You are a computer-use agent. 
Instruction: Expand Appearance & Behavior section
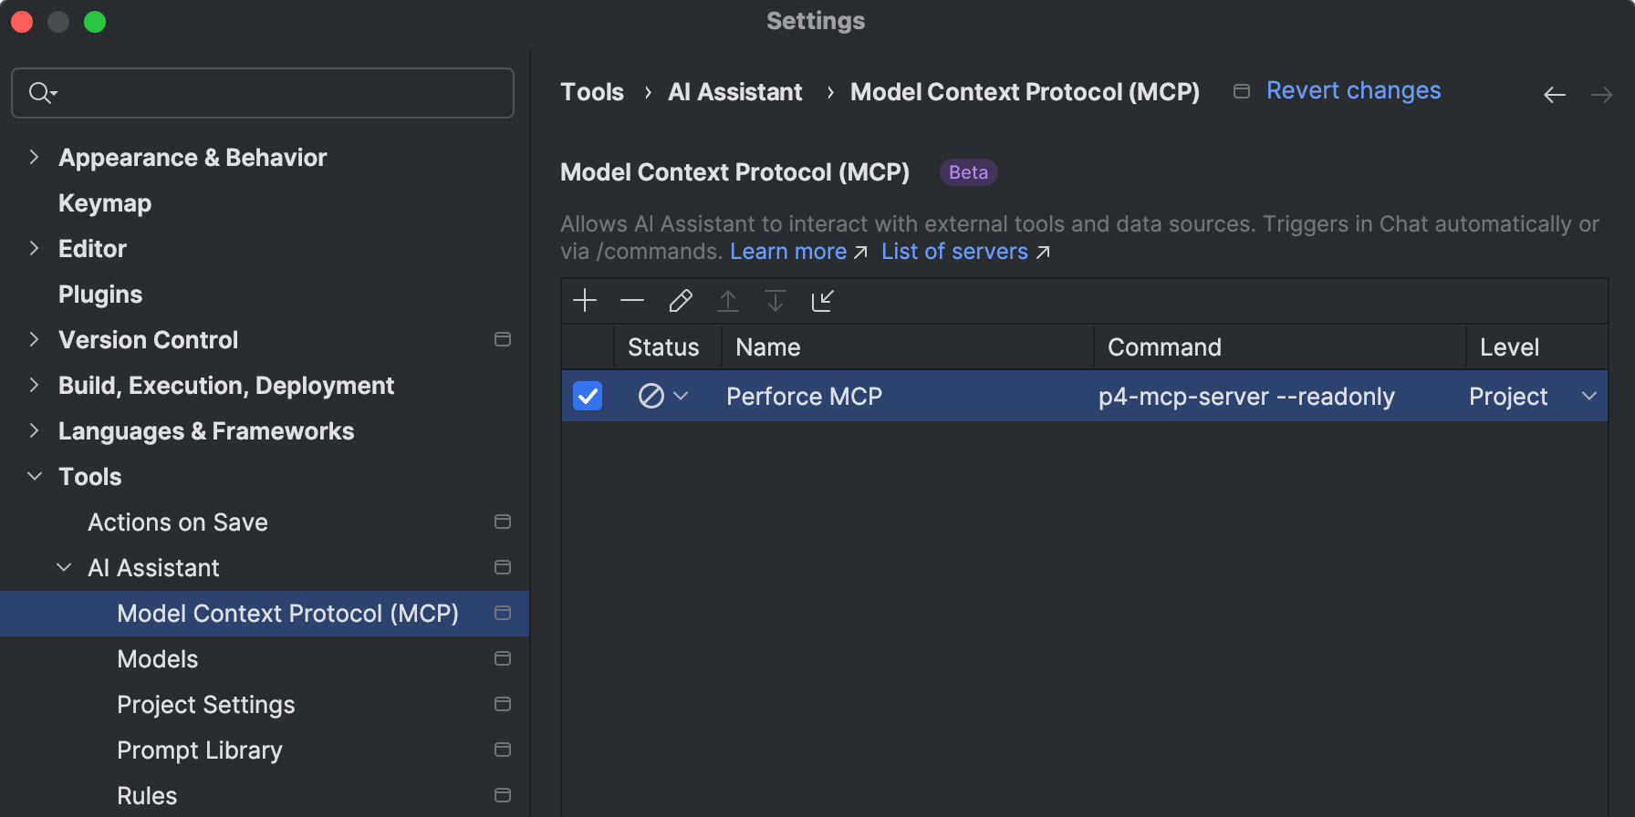(35, 157)
